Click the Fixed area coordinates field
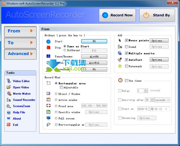 [94, 106]
